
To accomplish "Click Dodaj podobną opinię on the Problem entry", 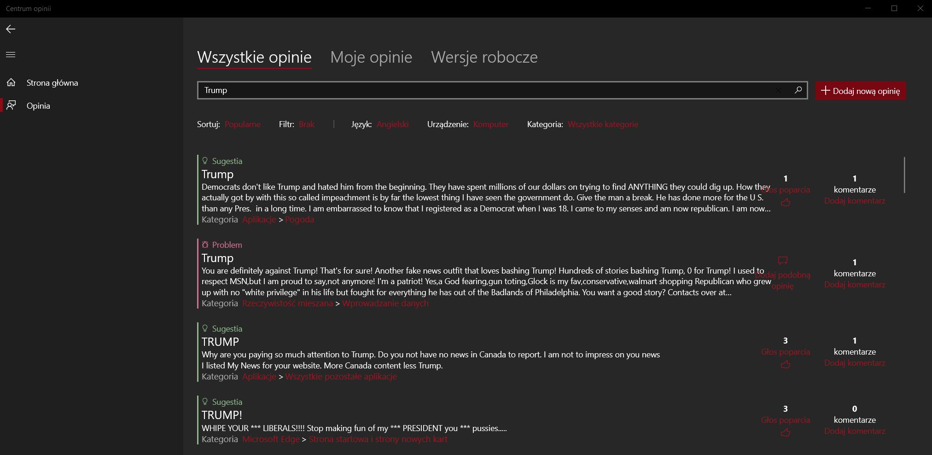I will pyautogui.click(x=782, y=280).
